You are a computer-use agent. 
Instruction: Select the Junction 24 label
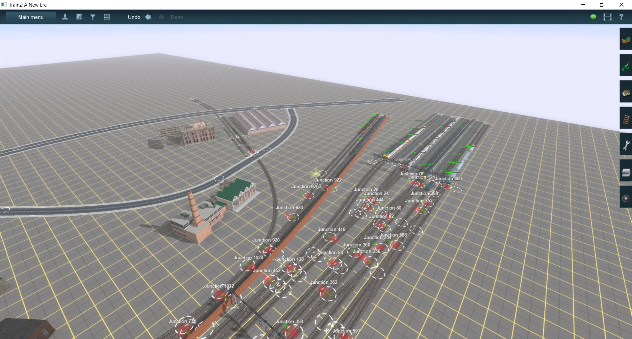click(376, 193)
